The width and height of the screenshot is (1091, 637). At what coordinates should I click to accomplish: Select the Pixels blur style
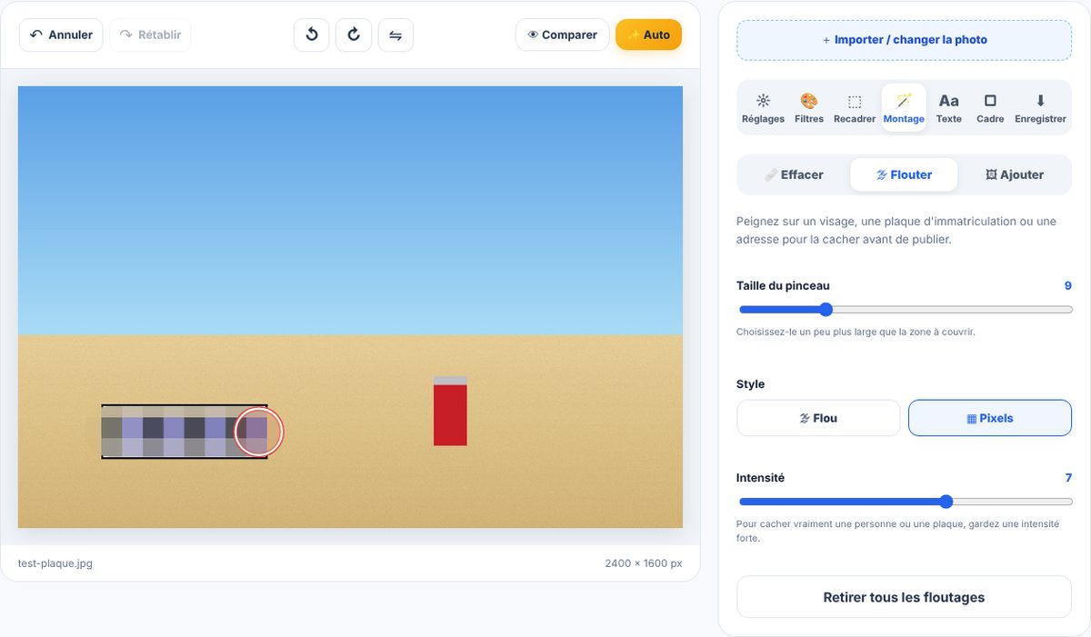pyautogui.click(x=990, y=418)
